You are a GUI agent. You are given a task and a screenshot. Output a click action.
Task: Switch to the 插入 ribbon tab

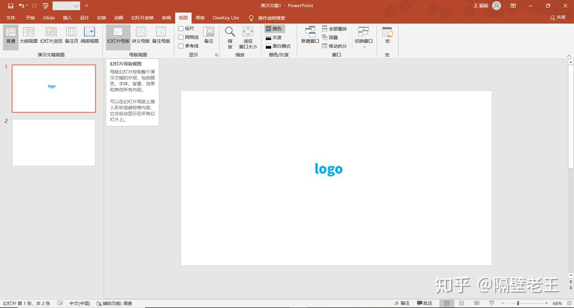point(67,18)
